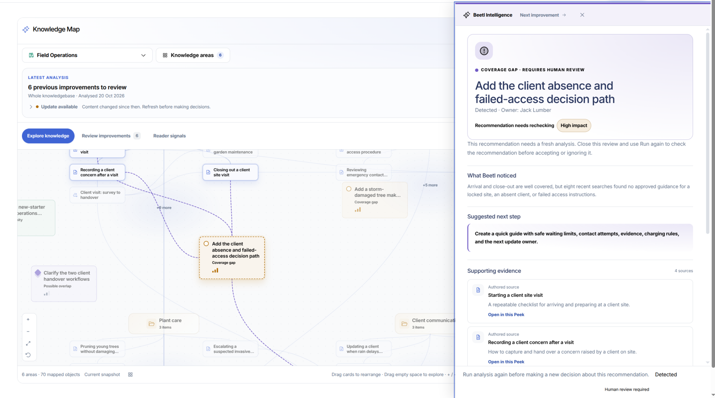Select the Closing out a client site visit card
This screenshot has height=398, width=715.
230,172
